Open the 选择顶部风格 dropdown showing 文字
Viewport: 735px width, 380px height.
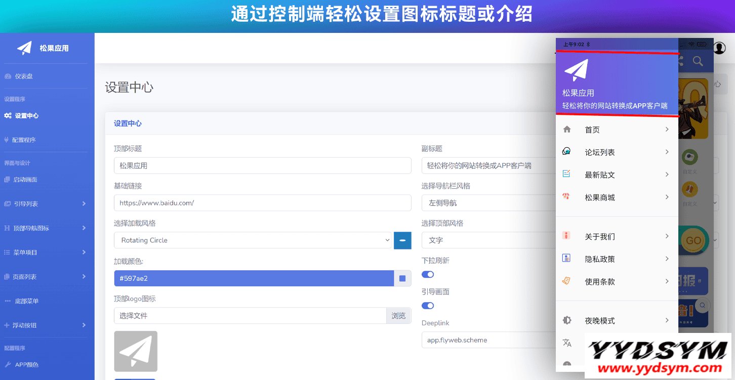click(488, 240)
